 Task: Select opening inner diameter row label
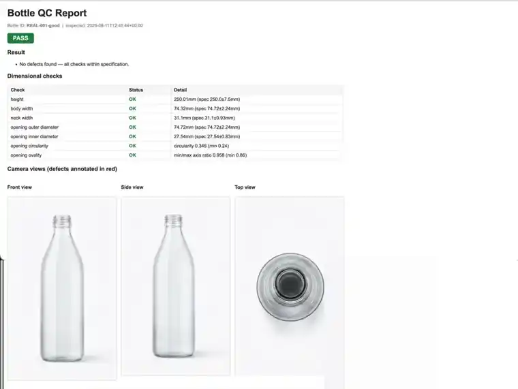coord(34,136)
